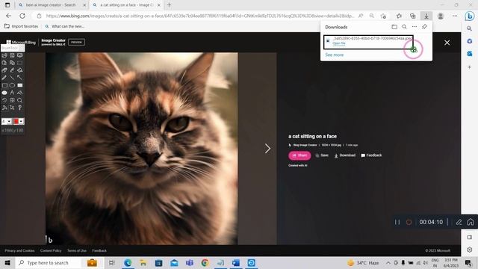Select the 'a cat sitting on a face' tab

126,5
